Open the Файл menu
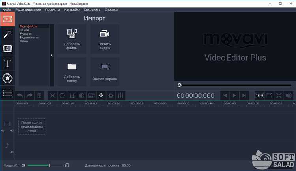This screenshot has height=171, width=296. [7, 9]
